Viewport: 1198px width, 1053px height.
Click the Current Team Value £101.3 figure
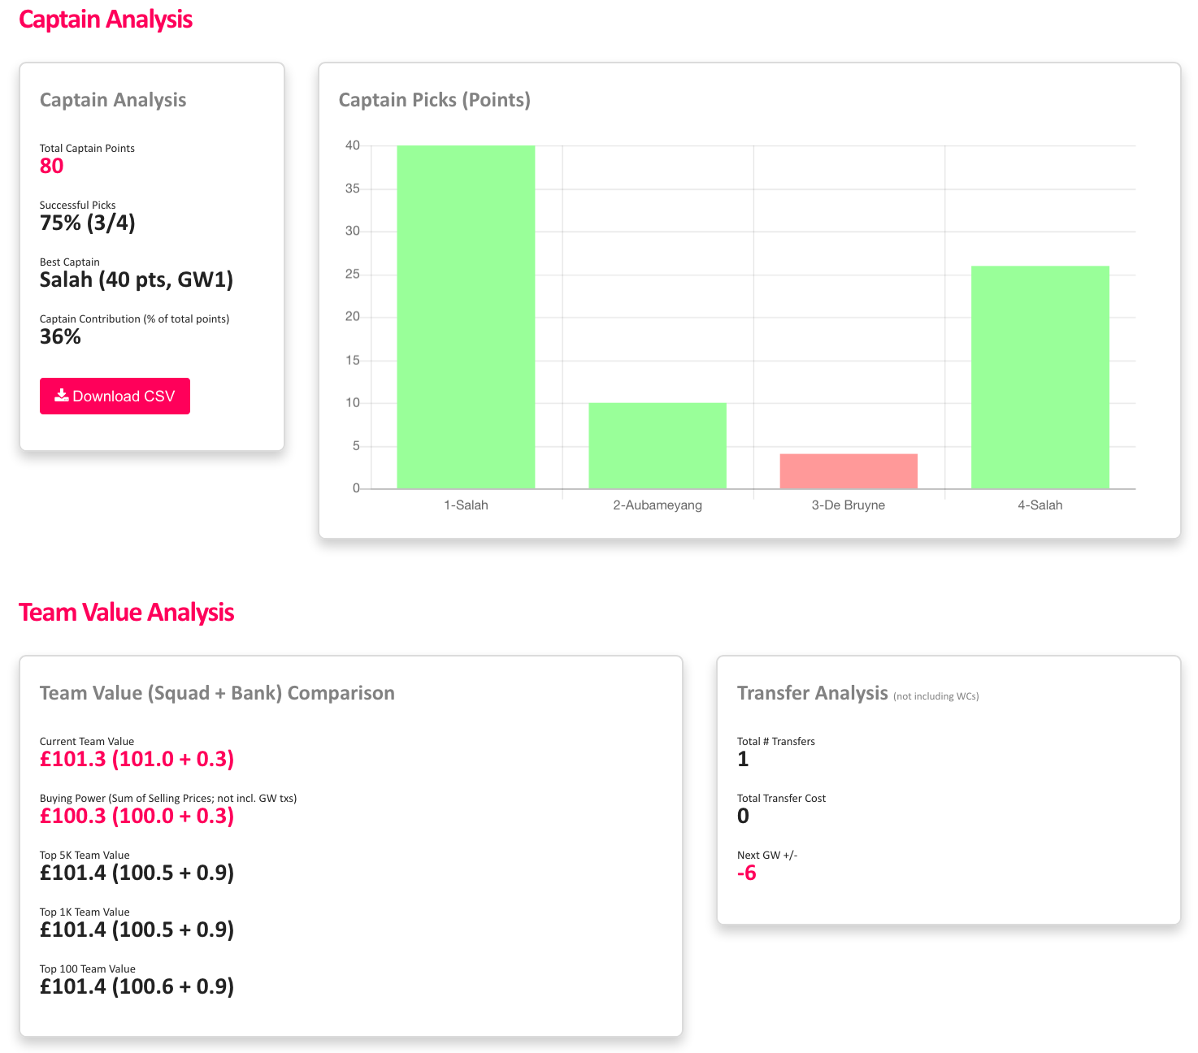click(137, 759)
